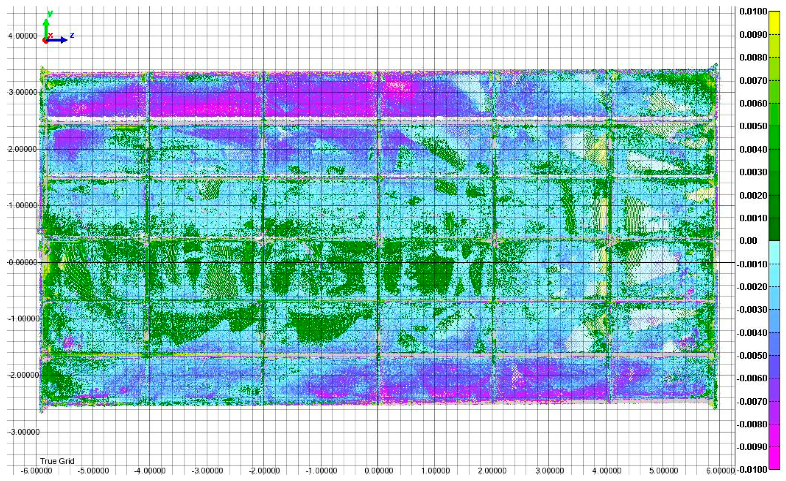This screenshot has height=481, width=786.
Task: Click the red X origin dot
Action: (x=46, y=41)
